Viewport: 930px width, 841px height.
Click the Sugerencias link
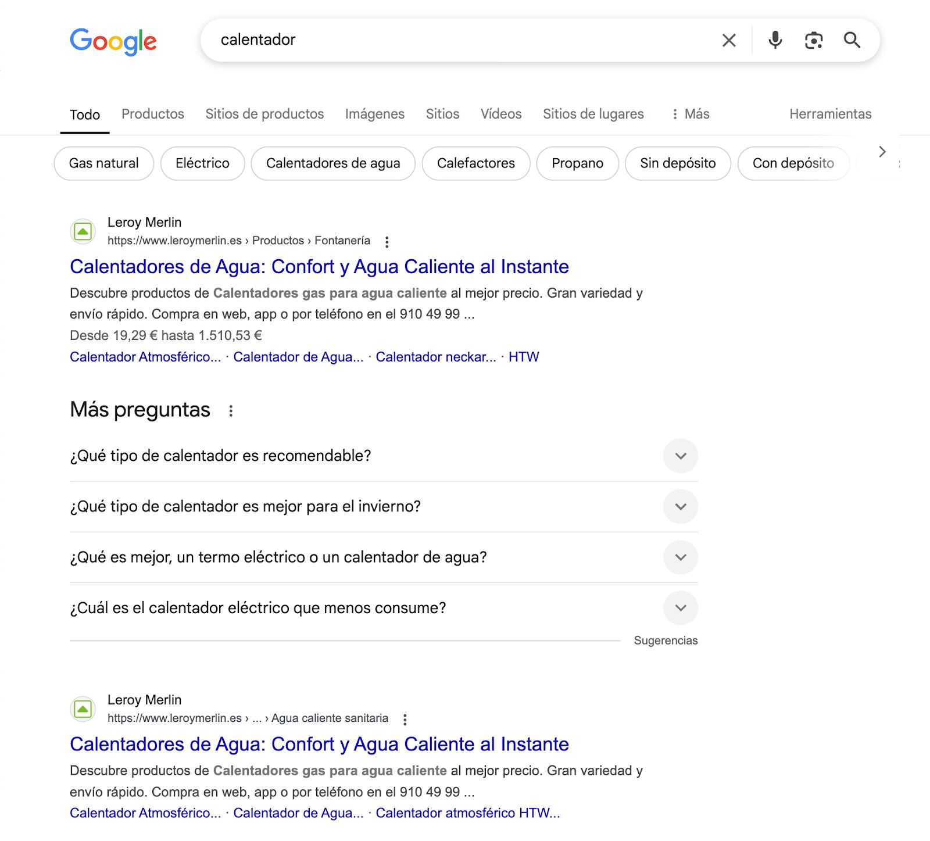tap(666, 640)
